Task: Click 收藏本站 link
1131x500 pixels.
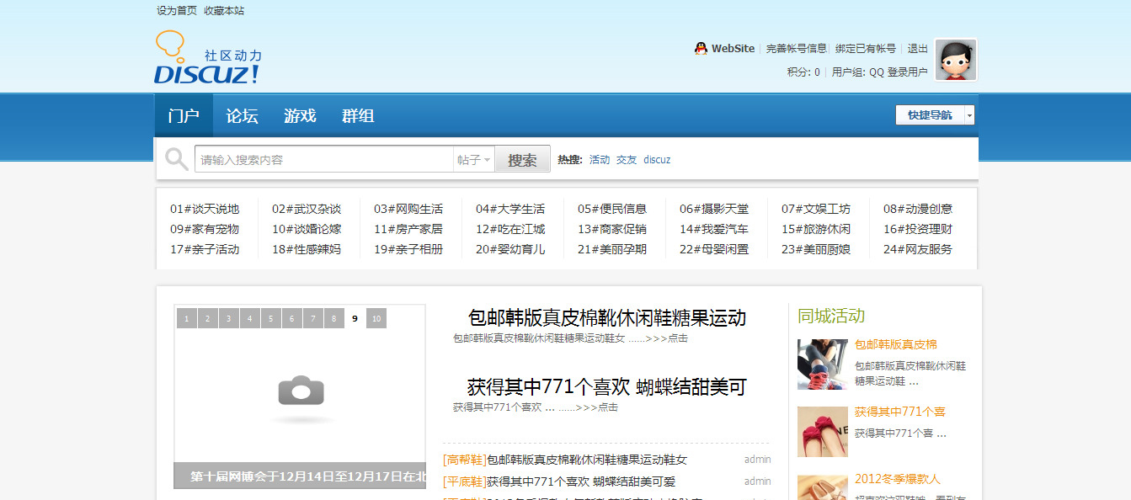Action: tap(224, 11)
